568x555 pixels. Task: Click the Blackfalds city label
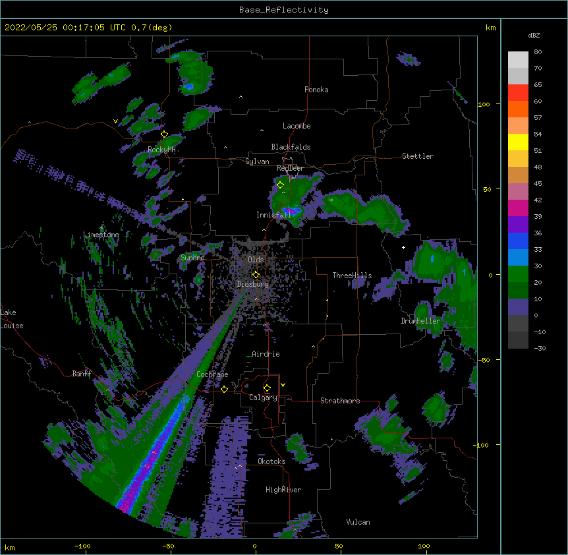(291, 147)
